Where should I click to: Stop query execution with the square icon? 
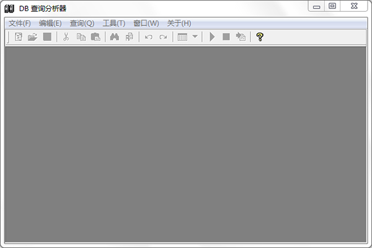coord(226,37)
